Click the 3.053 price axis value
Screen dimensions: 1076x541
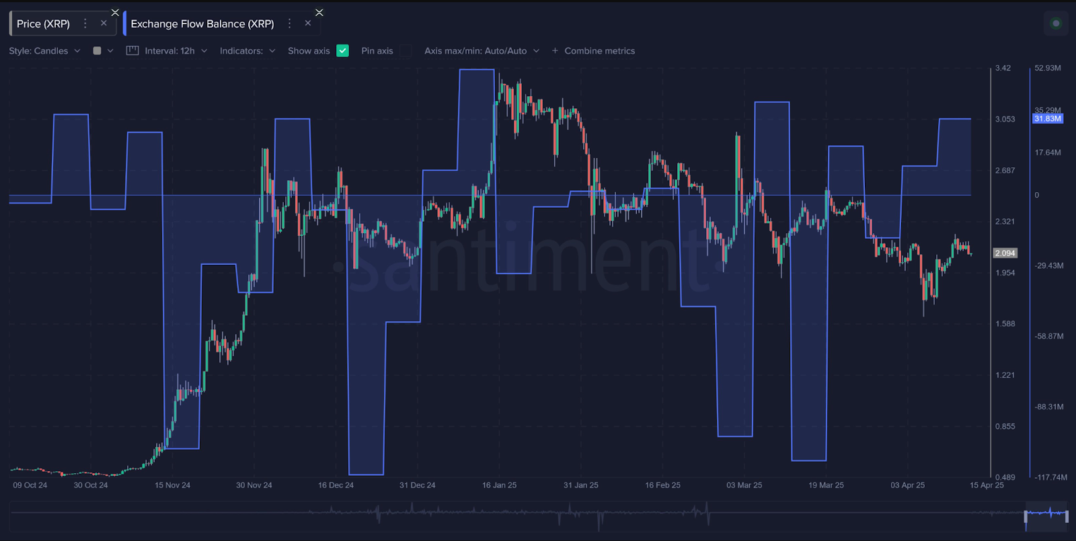coord(1005,119)
